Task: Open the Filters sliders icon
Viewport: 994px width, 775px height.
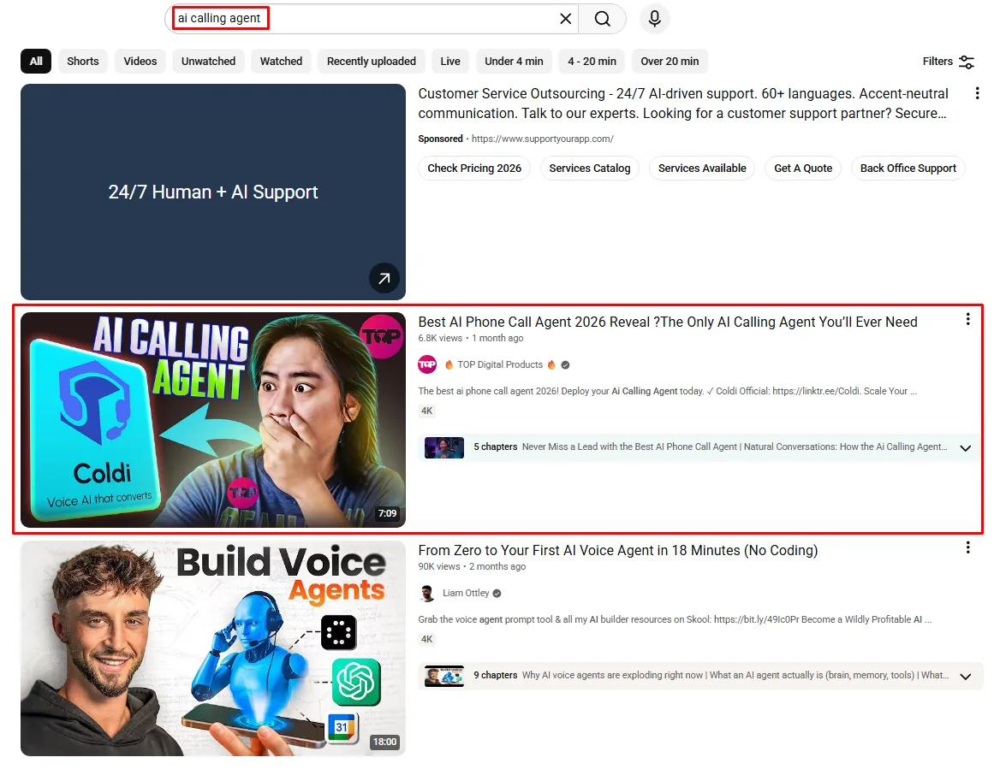Action: click(x=967, y=62)
